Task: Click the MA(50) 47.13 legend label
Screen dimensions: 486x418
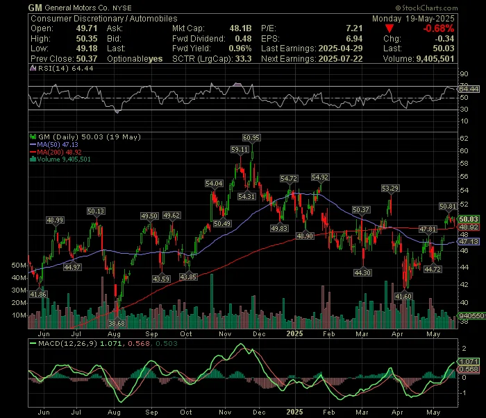Action: [x=58, y=144]
